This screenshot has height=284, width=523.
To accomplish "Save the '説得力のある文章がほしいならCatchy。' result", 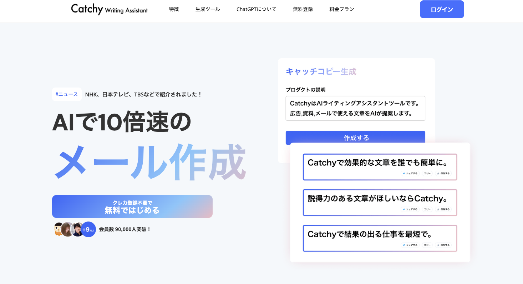I will [x=443, y=209].
